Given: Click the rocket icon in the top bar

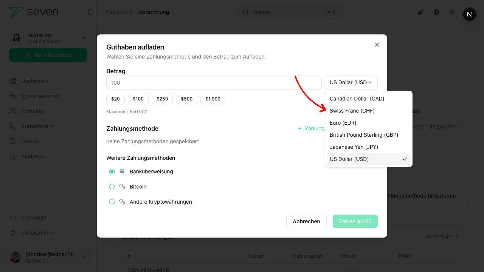Looking at the screenshot, I should coord(420,12).
